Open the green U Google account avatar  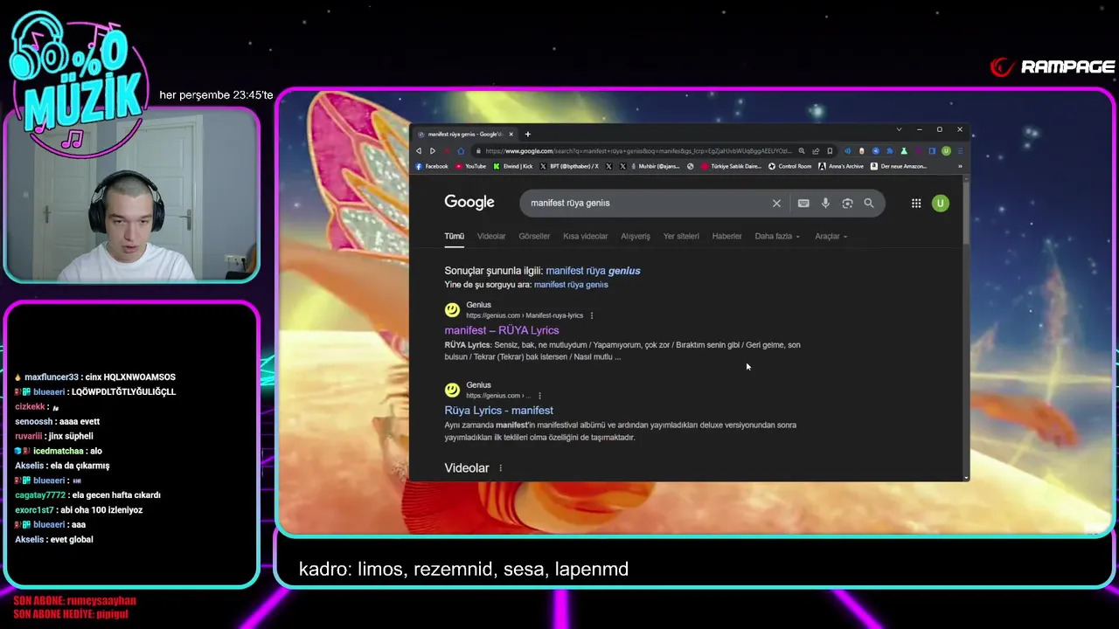point(941,203)
